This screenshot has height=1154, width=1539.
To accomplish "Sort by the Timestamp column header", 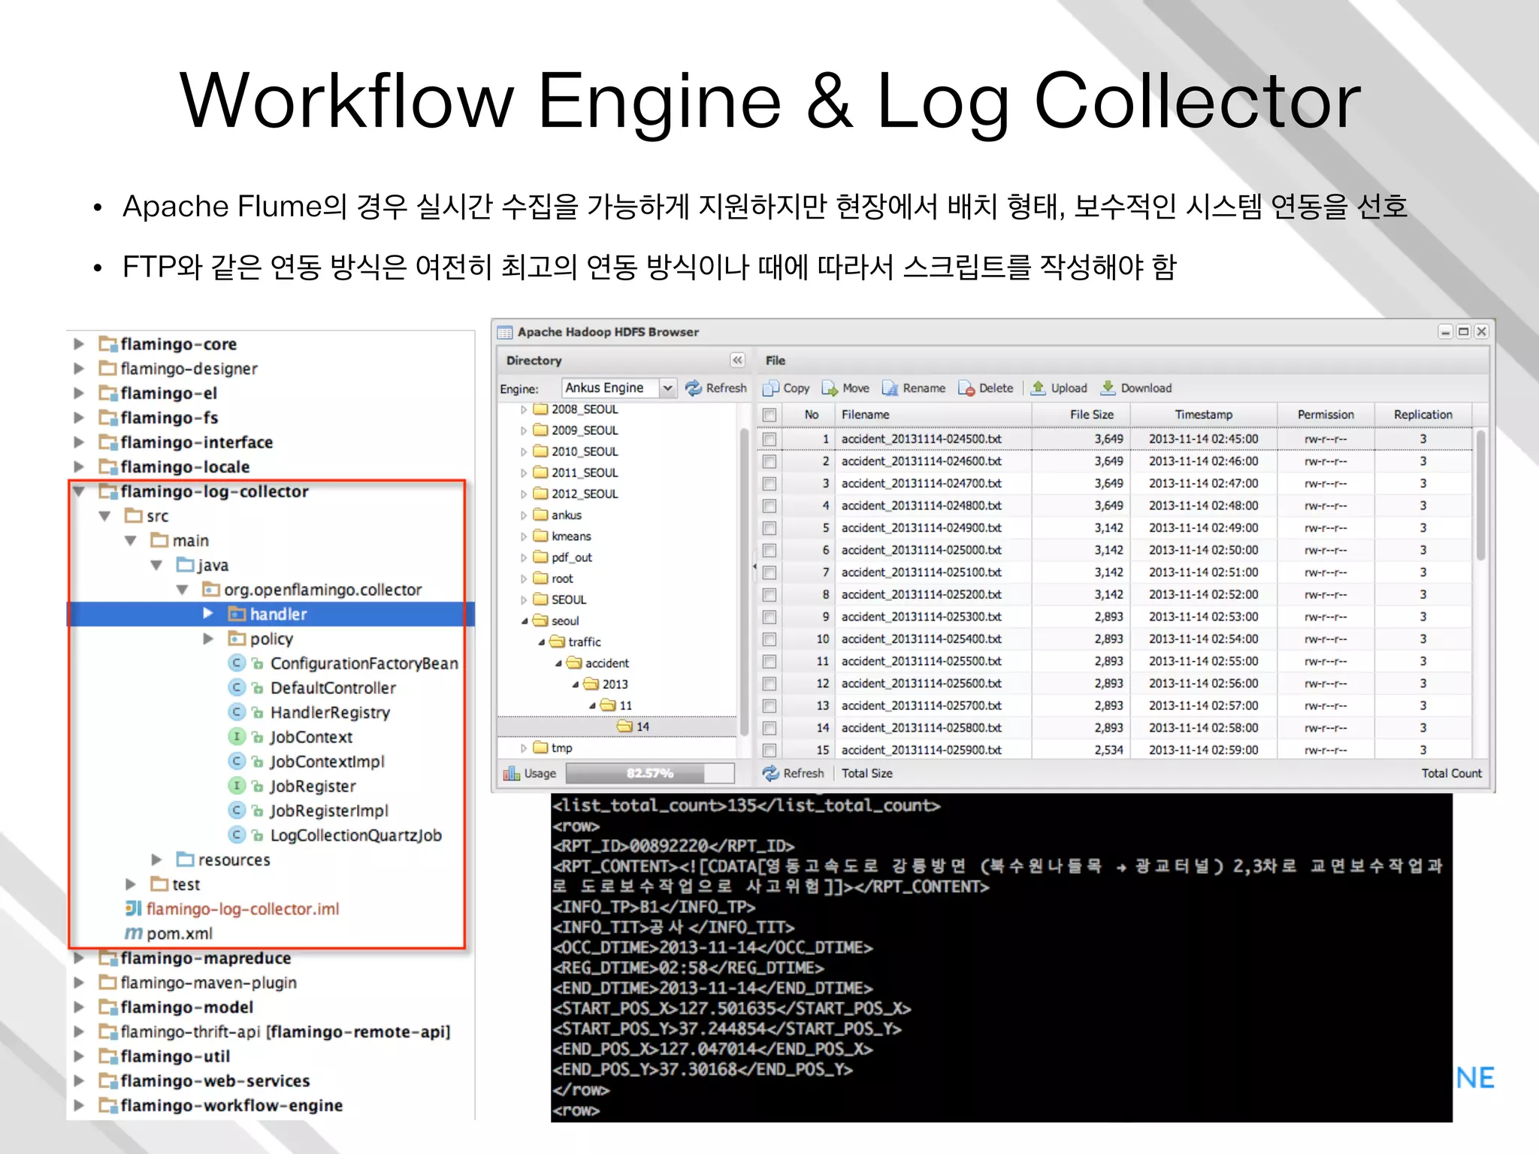I will click(1203, 415).
